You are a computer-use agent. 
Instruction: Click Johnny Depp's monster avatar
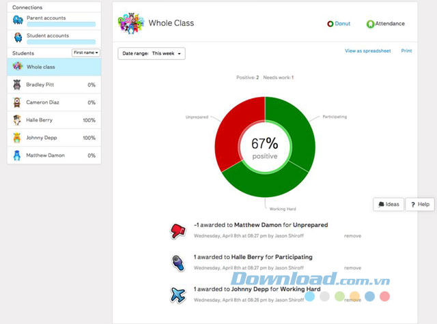pos(17,138)
